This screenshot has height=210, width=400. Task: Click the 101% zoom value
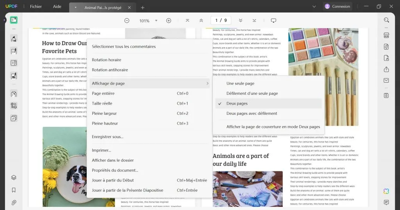pyautogui.click(x=145, y=21)
